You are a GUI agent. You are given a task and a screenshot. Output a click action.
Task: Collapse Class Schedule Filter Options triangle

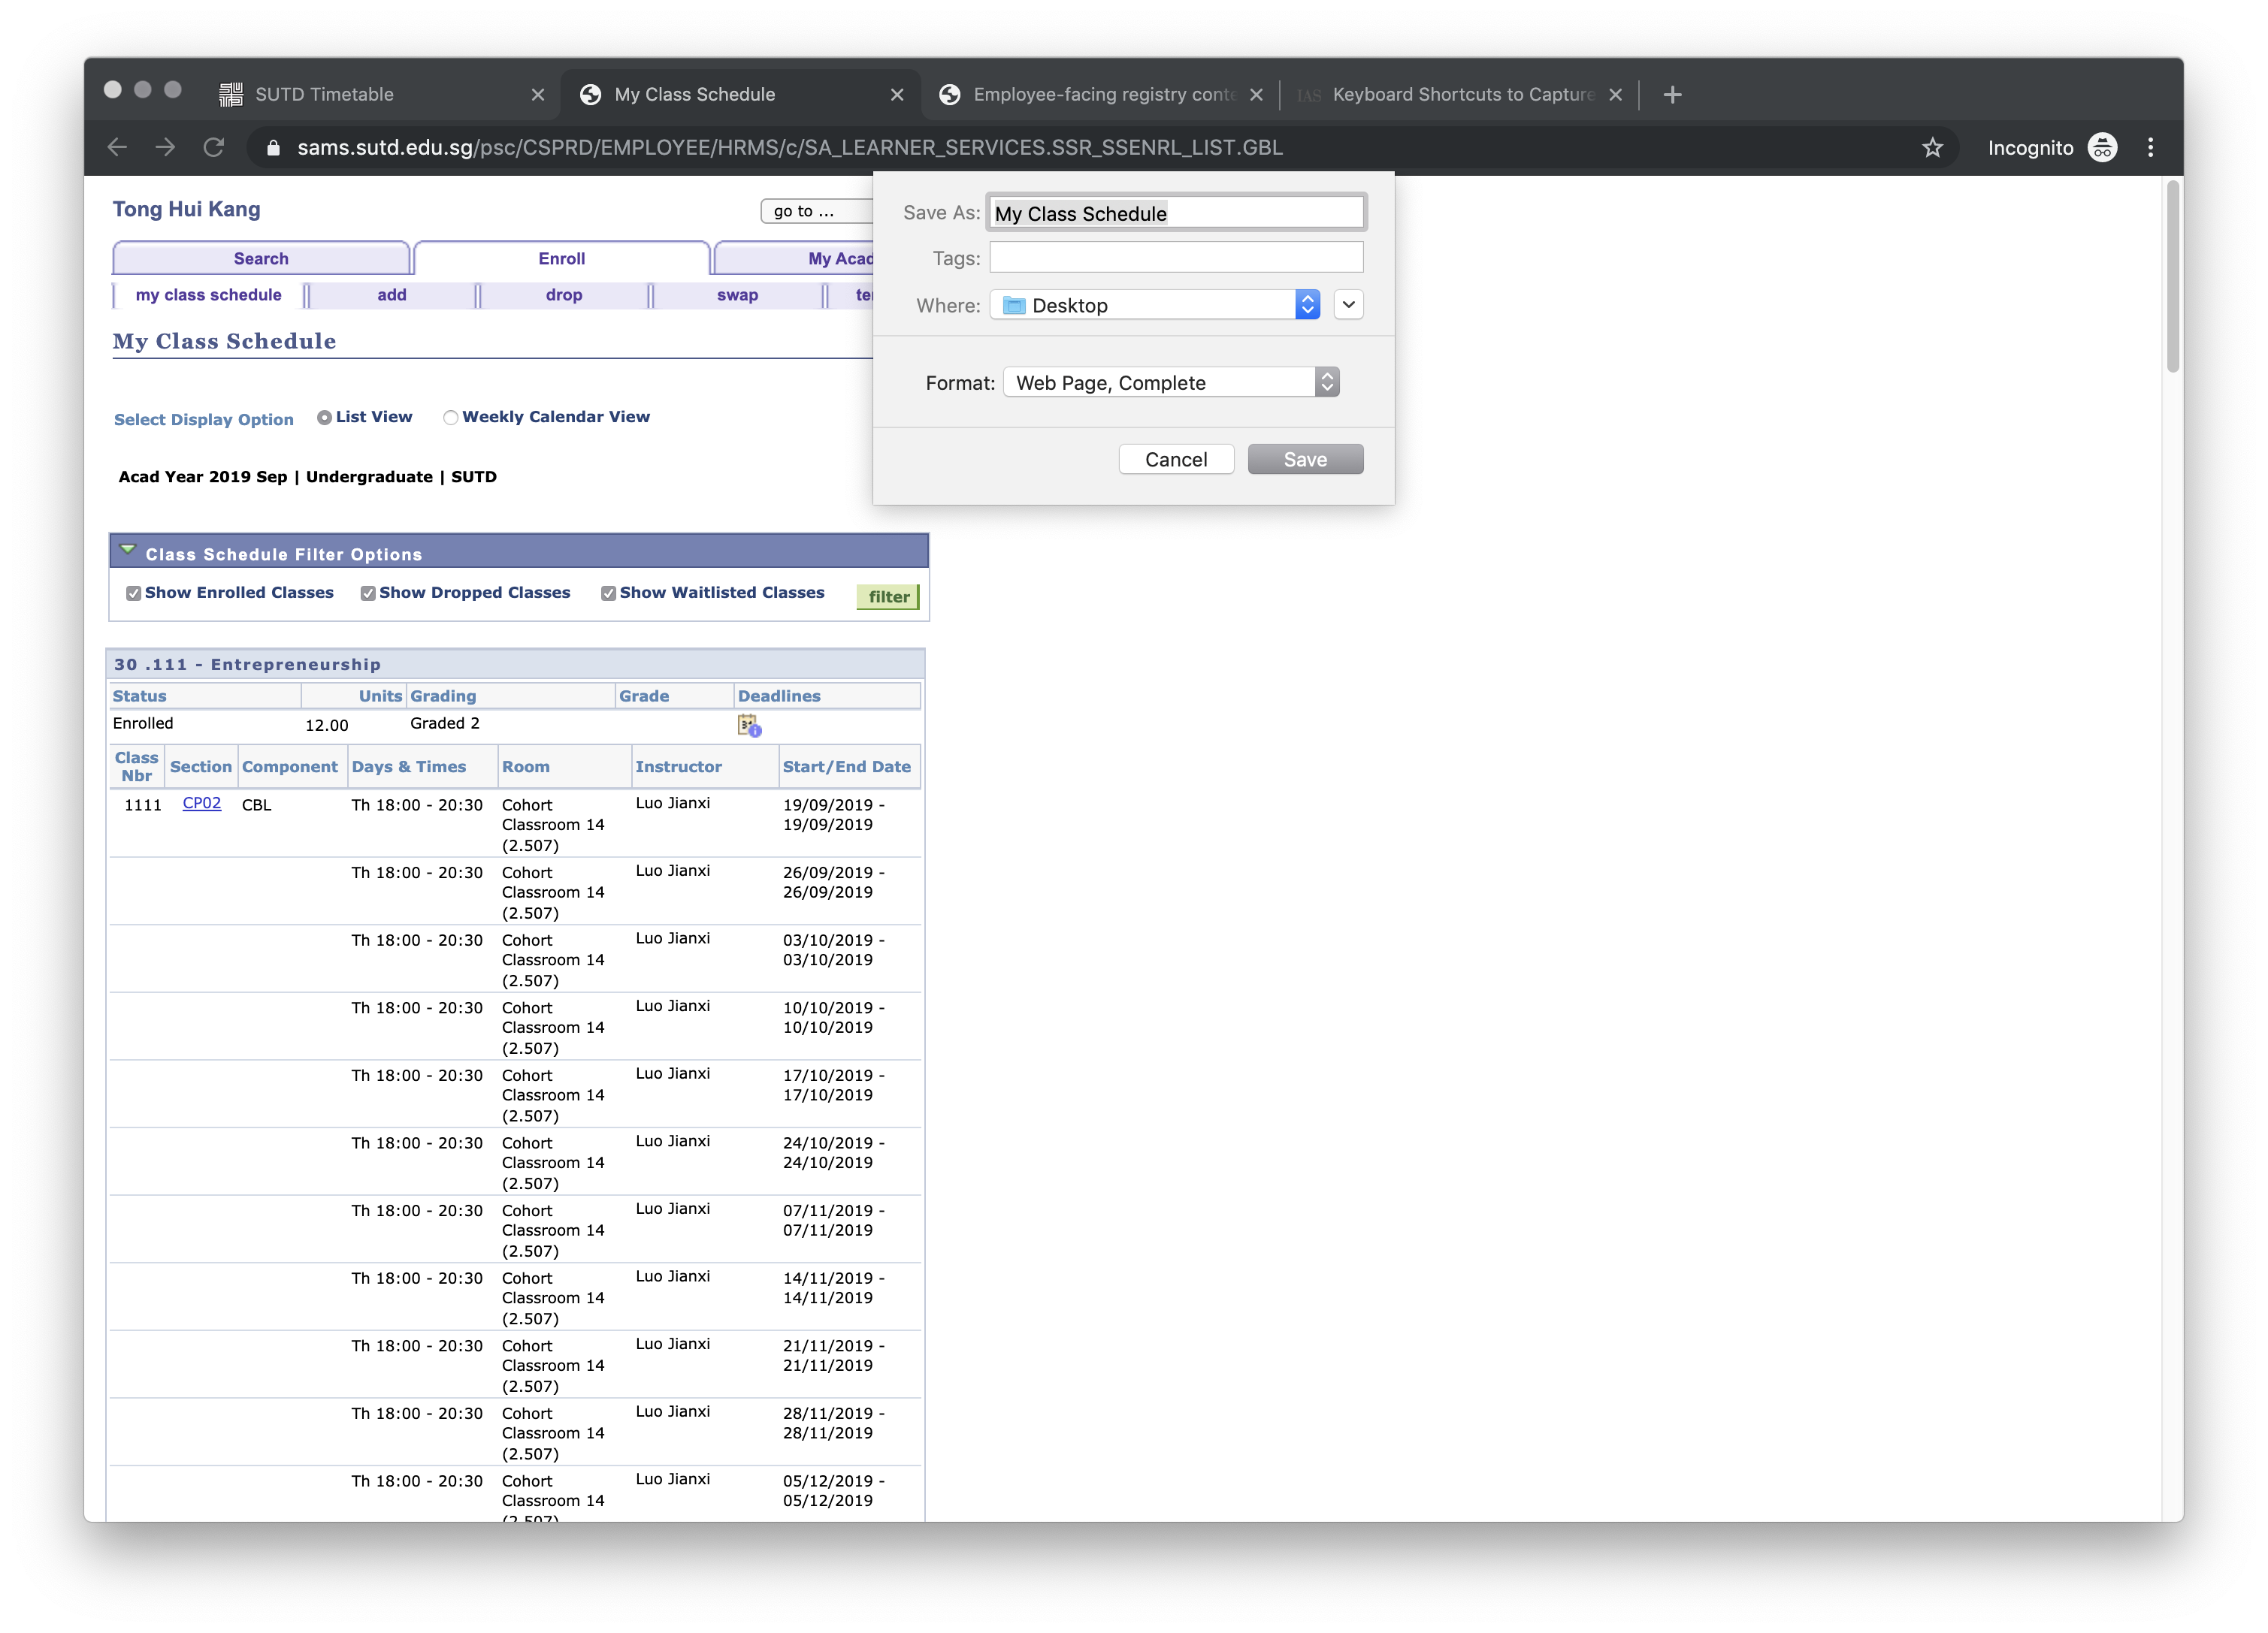pyautogui.click(x=128, y=550)
